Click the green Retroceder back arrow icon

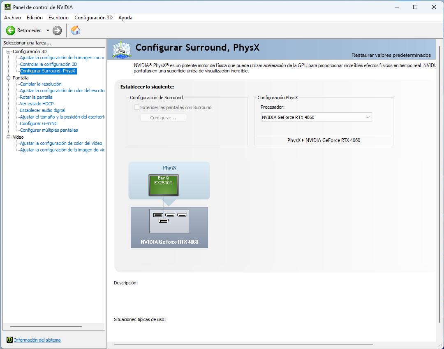[x=10, y=30]
